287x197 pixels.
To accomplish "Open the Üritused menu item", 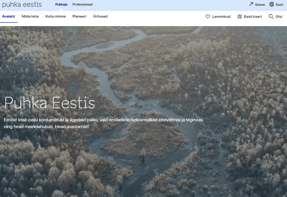I will (100, 17).
